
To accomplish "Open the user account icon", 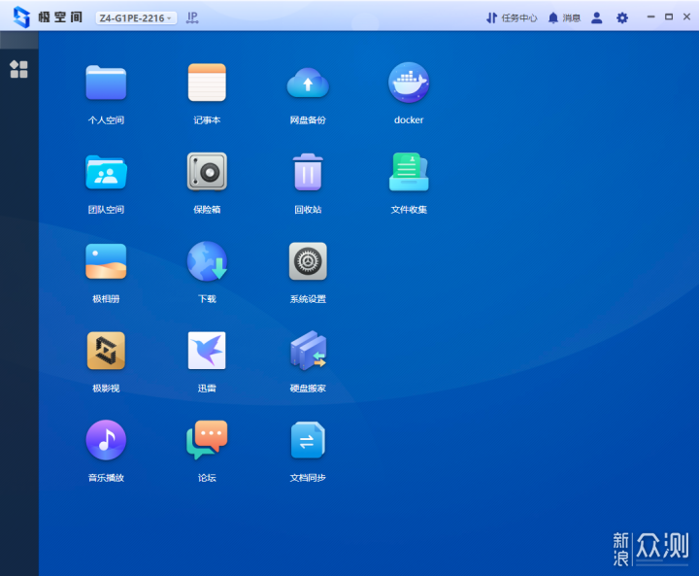I will coord(596,17).
